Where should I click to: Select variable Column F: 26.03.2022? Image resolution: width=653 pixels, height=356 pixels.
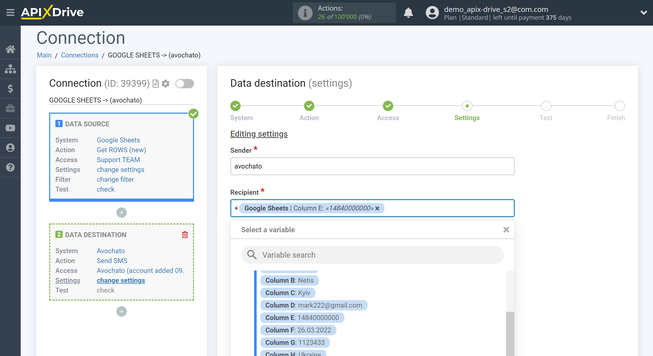click(x=298, y=330)
